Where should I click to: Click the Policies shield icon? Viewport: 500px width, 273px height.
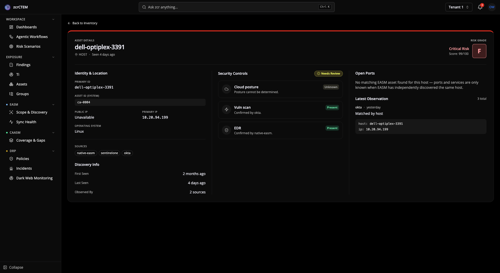(x=11, y=159)
